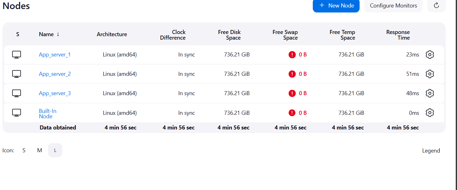The height and width of the screenshot is (190, 457).
Task: Open settings gear for Built-In Node
Action: pos(430,113)
